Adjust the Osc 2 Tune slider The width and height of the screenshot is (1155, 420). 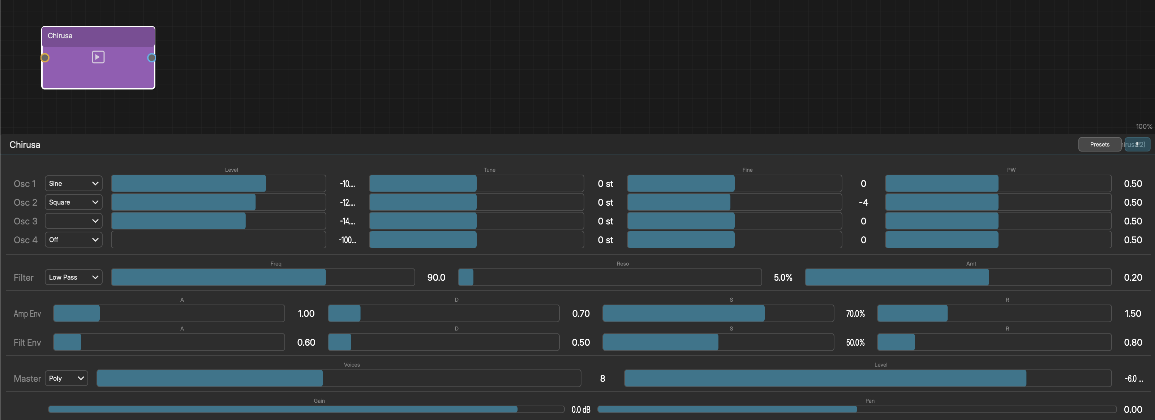coord(476,202)
